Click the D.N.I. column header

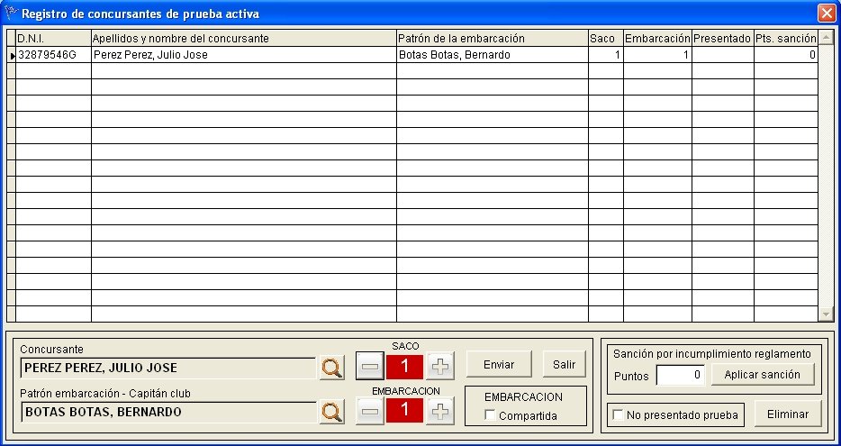tap(54, 39)
